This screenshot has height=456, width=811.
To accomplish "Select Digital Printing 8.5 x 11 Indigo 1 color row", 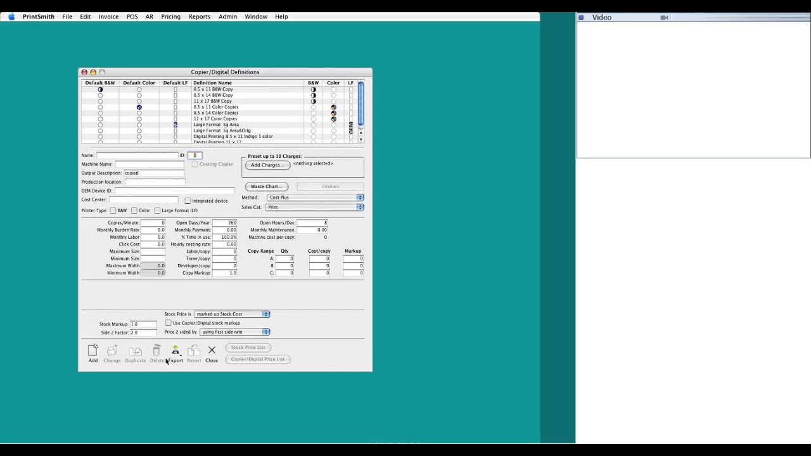I will tap(233, 137).
